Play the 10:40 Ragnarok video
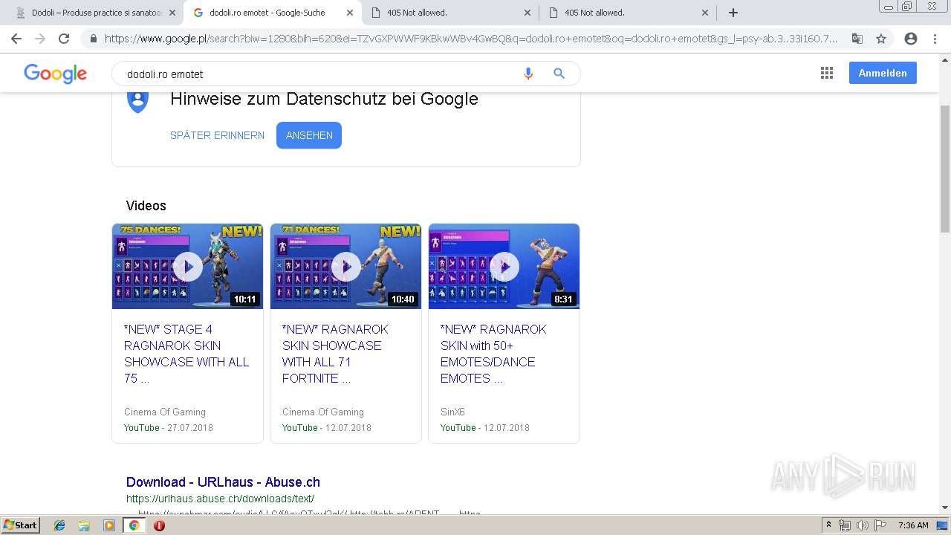This screenshot has width=951, height=535. pyautogui.click(x=345, y=266)
